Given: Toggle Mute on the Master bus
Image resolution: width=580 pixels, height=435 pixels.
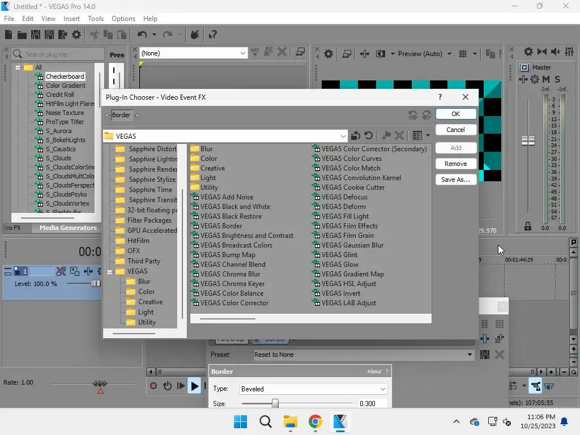Looking at the screenshot, I should coord(546,79).
